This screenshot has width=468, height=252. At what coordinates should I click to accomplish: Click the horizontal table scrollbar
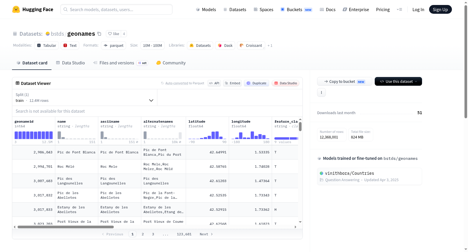click(x=66, y=227)
